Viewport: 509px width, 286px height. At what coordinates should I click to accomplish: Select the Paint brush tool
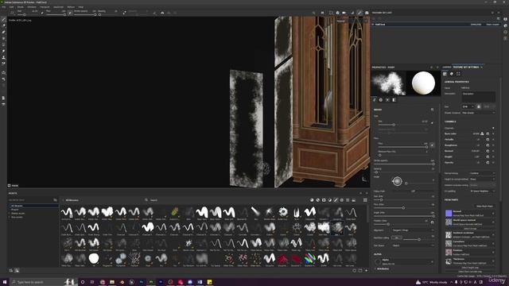[3, 20]
